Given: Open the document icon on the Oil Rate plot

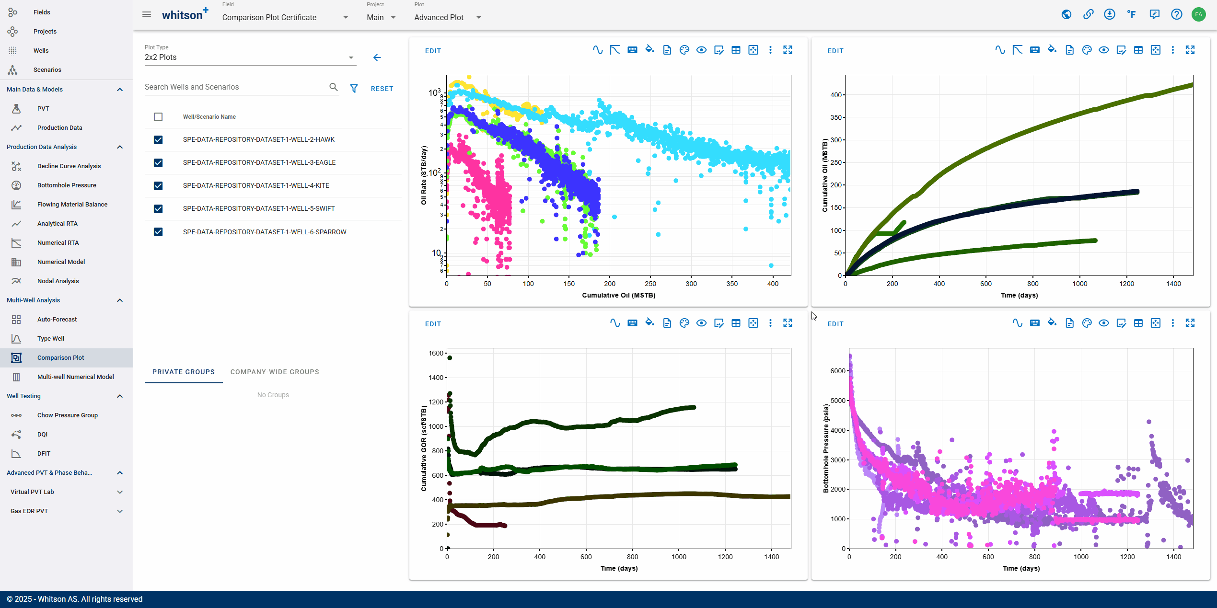Looking at the screenshot, I should tap(667, 50).
